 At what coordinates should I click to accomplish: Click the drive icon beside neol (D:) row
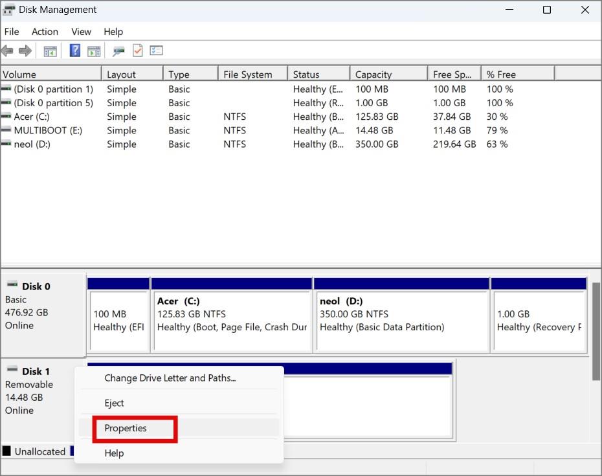click(6, 144)
